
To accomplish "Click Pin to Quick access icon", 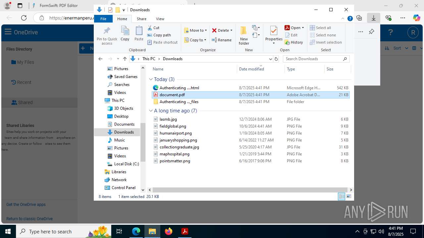I will coord(107,31).
